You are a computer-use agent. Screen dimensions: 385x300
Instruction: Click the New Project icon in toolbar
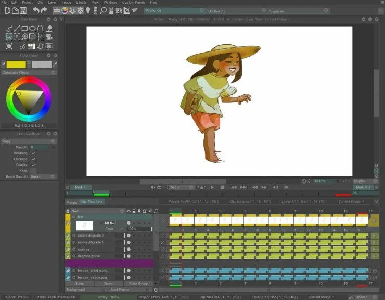point(7,10)
